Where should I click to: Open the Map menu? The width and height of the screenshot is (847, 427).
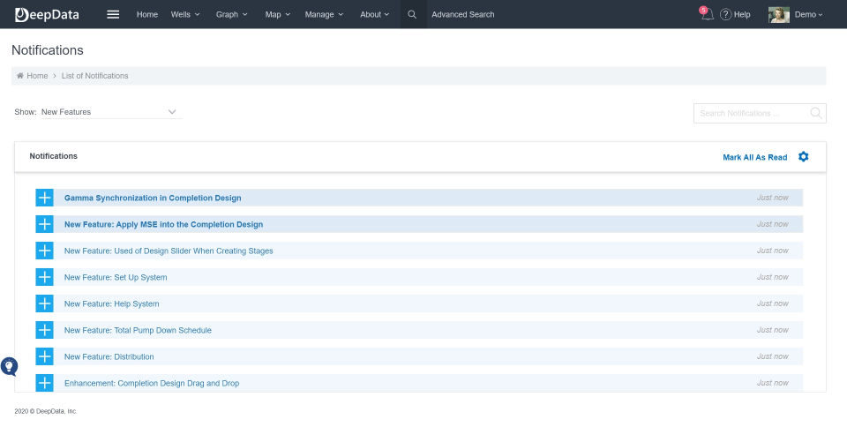[278, 15]
